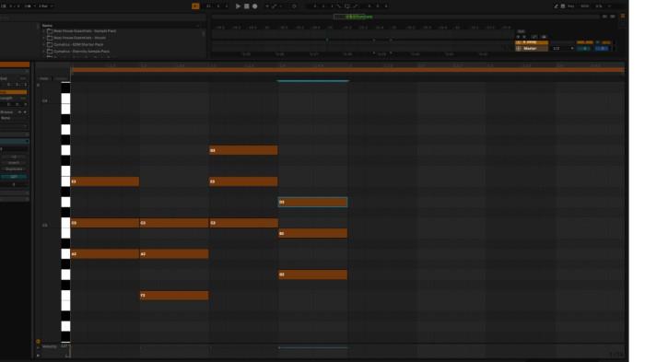Select the C3 note in the second bar

pos(174,223)
